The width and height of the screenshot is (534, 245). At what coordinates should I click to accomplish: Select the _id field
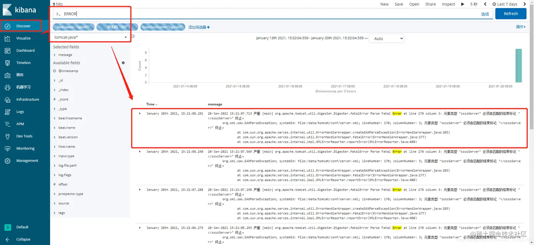pyautogui.click(x=60, y=80)
